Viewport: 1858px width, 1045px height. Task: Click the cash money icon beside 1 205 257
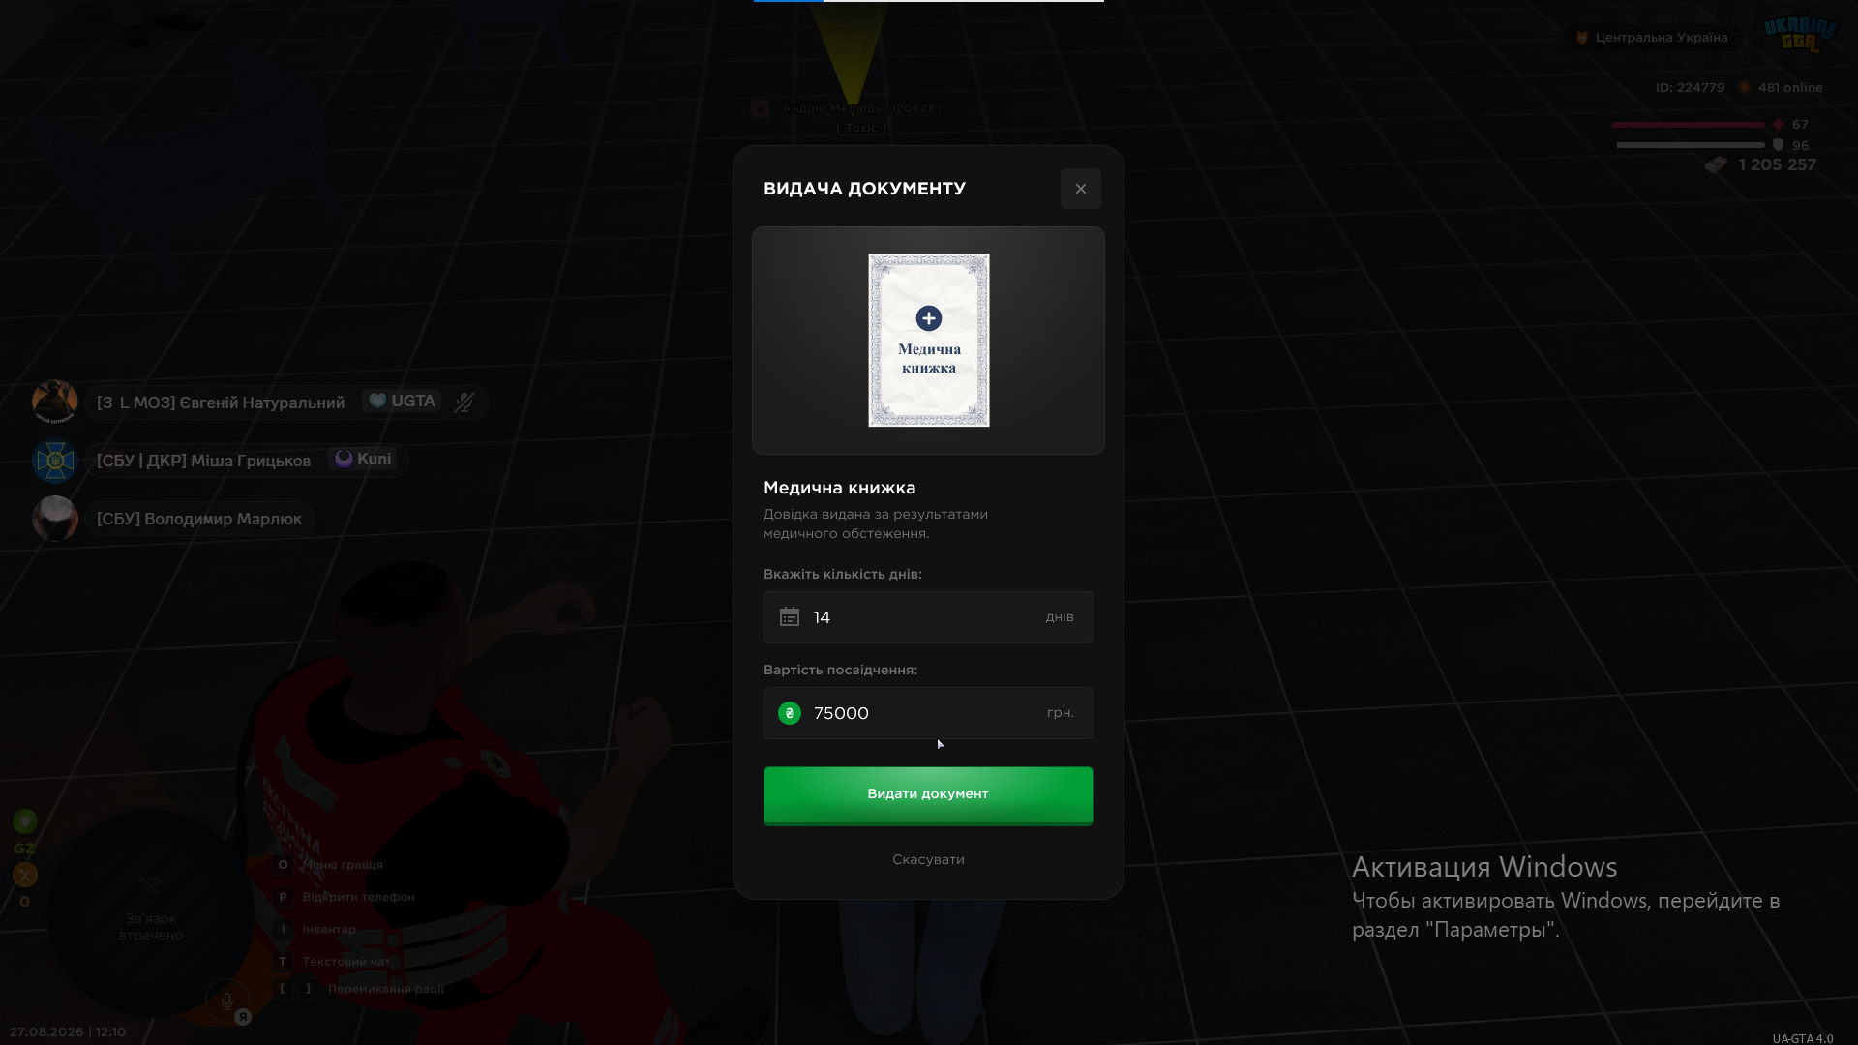[x=1716, y=165]
